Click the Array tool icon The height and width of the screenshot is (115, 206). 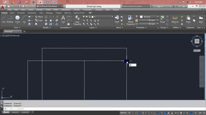point(51,24)
